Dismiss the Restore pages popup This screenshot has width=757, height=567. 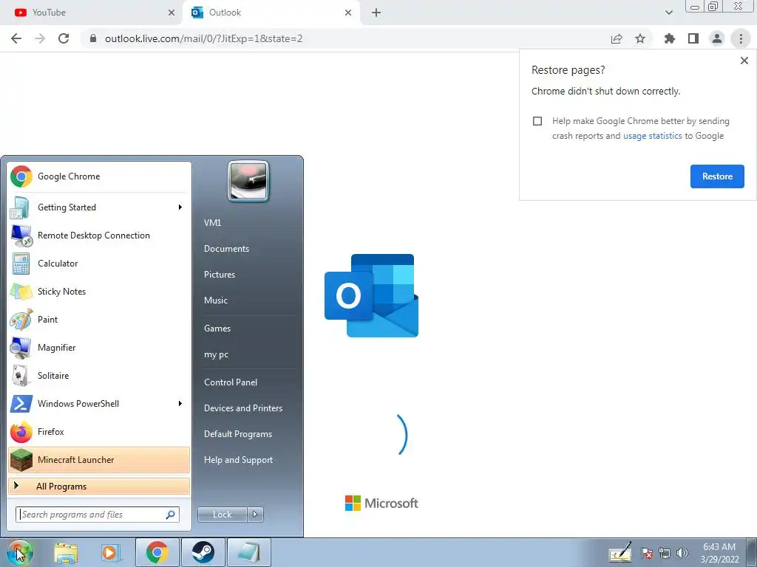(744, 61)
